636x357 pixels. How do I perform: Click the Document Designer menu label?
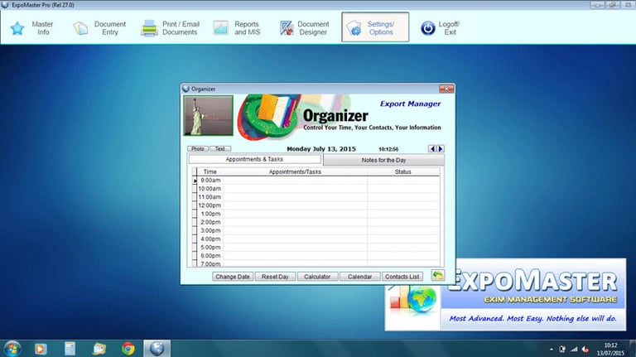(313, 28)
